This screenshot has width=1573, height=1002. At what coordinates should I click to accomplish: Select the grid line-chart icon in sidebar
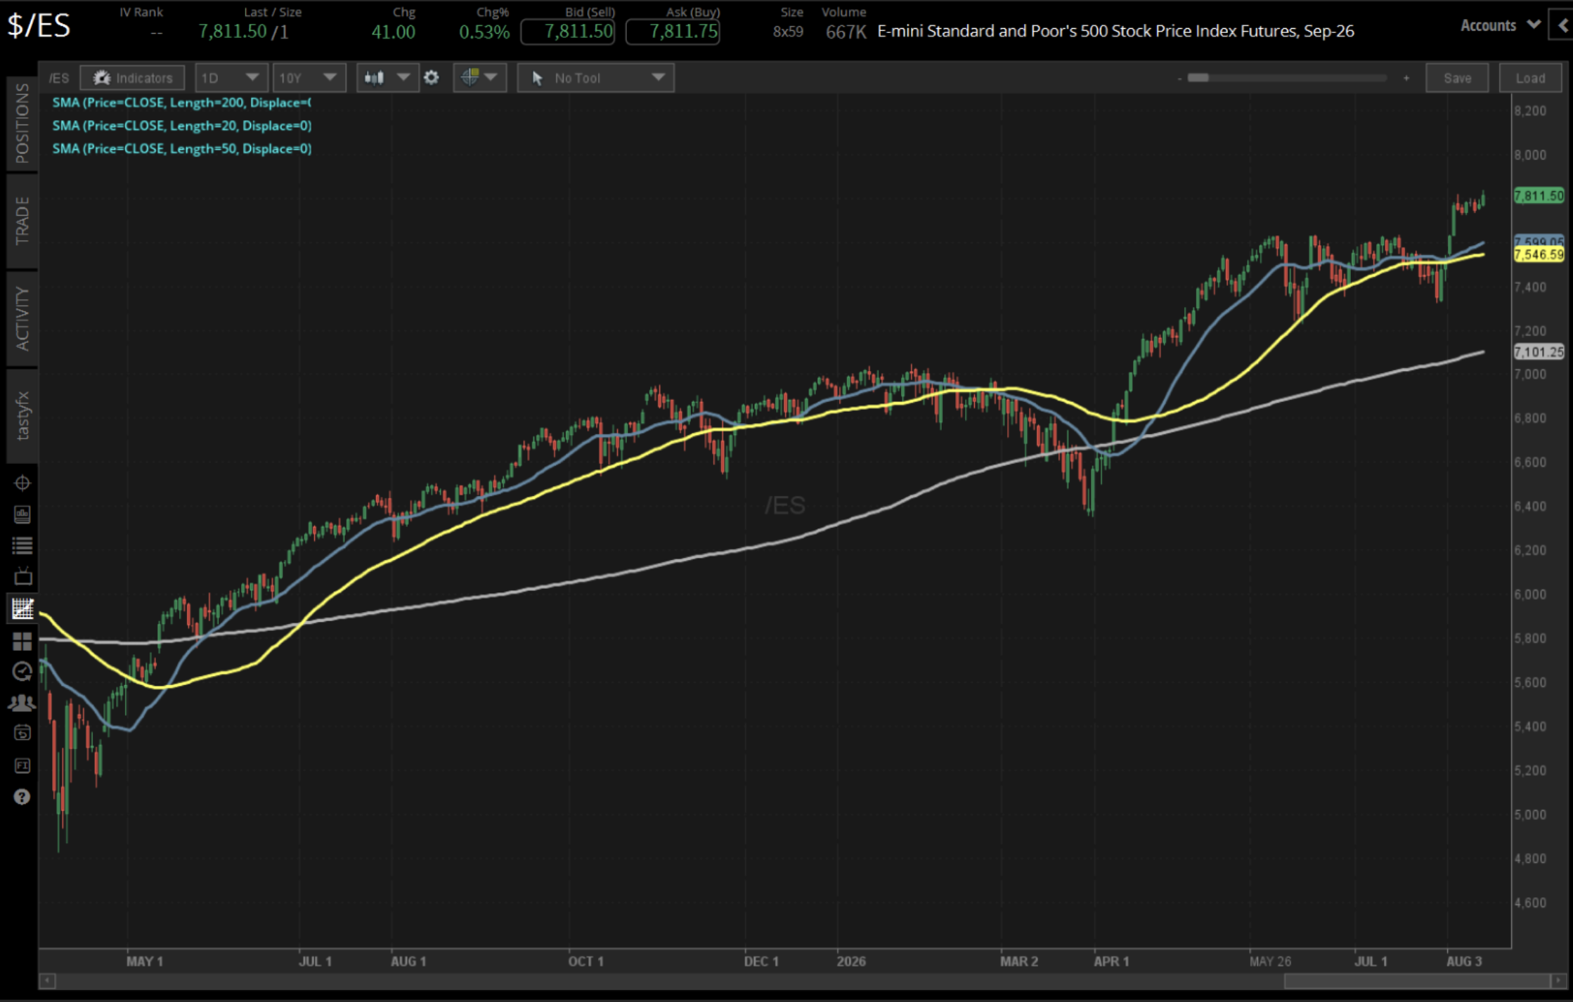click(22, 609)
